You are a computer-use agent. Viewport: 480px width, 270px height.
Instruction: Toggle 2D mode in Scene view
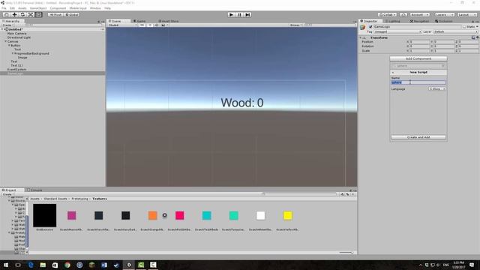point(142,25)
